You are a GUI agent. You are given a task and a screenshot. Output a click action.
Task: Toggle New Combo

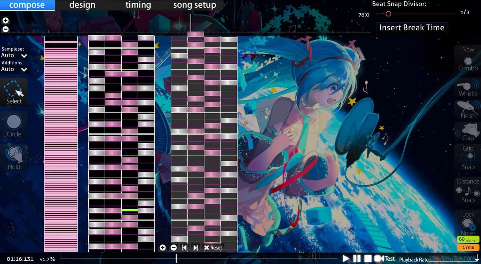point(468,59)
